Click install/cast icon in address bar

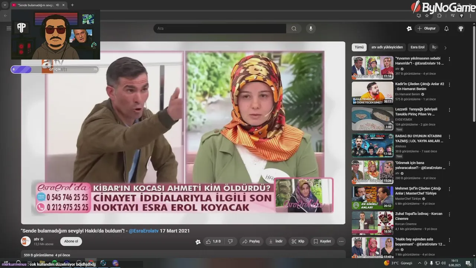[x=419, y=16]
